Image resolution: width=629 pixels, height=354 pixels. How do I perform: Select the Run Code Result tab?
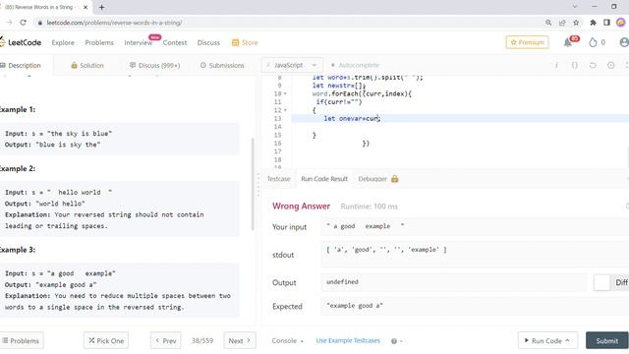(x=324, y=179)
